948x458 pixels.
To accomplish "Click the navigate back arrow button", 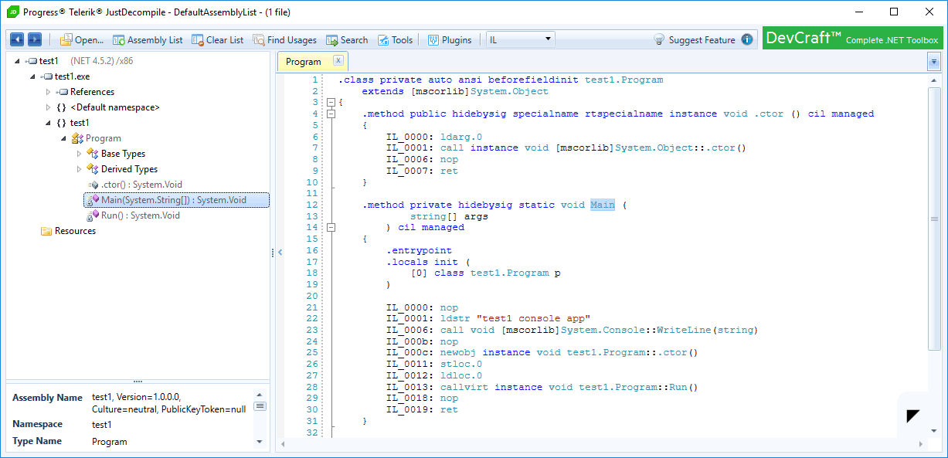I will click(x=17, y=39).
